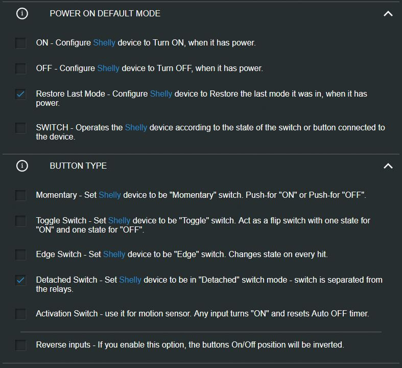Click the info icon beside Power On Default Mode
Screen dimensions: 402x368
22,14
